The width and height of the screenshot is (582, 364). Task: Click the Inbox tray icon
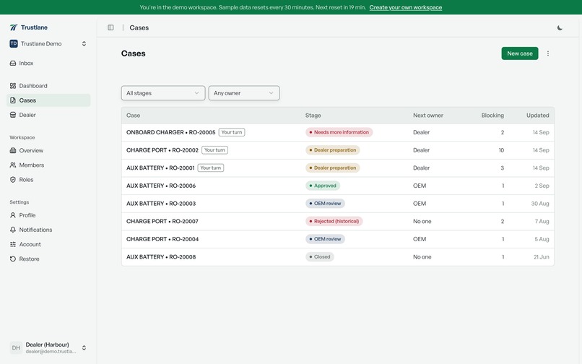click(x=13, y=63)
